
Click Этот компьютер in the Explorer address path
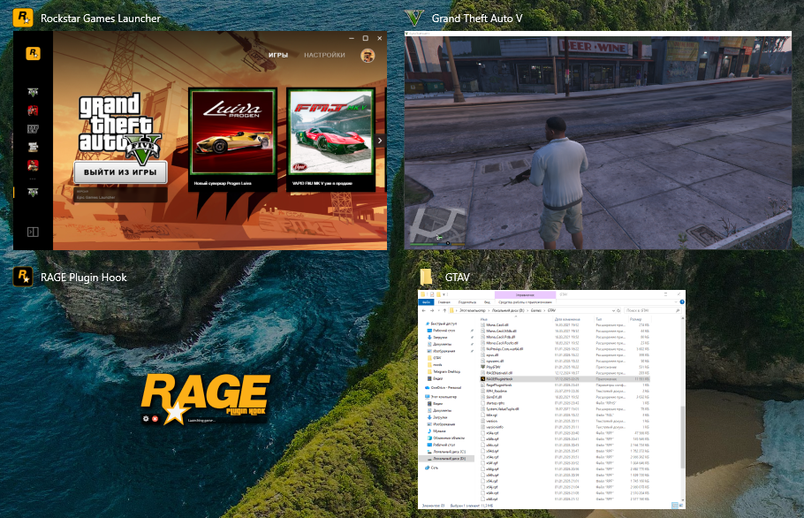click(x=473, y=310)
